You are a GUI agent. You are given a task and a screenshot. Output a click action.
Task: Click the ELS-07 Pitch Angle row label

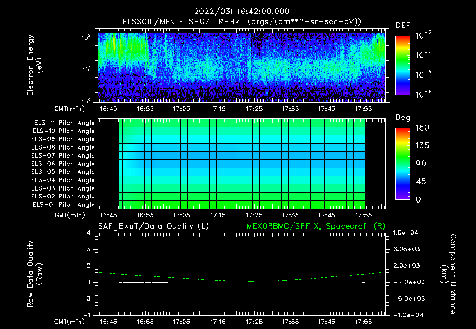(x=63, y=156)
